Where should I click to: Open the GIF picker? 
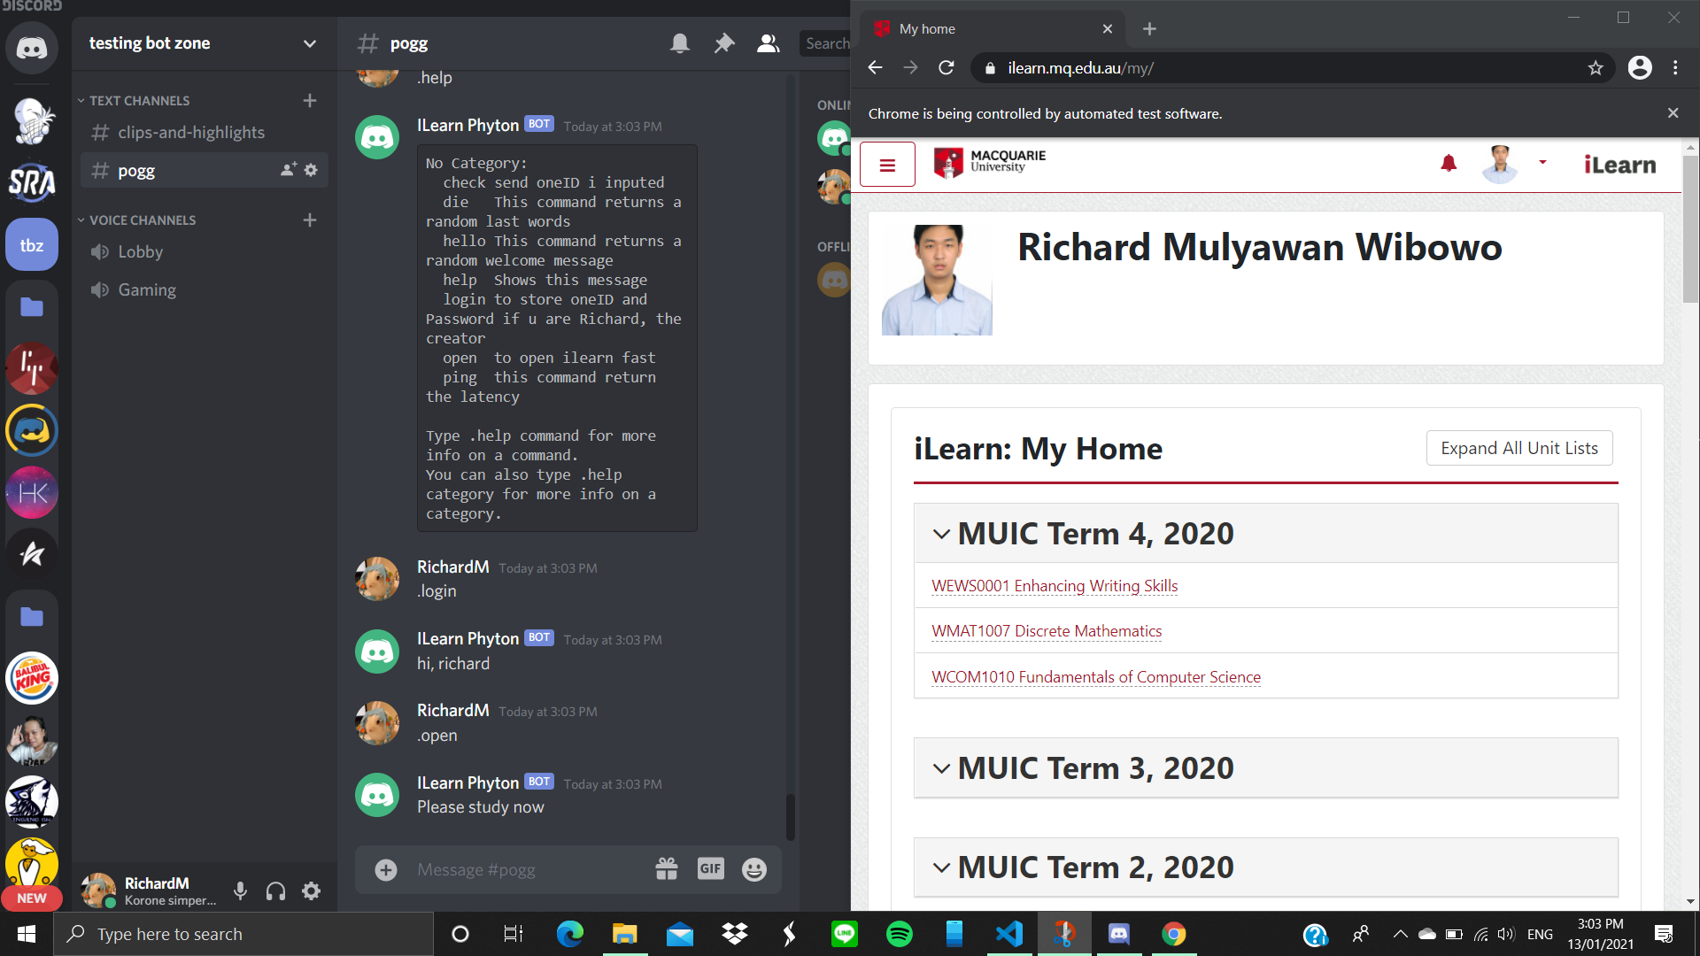pyautogui.click(x=711, y=868)
